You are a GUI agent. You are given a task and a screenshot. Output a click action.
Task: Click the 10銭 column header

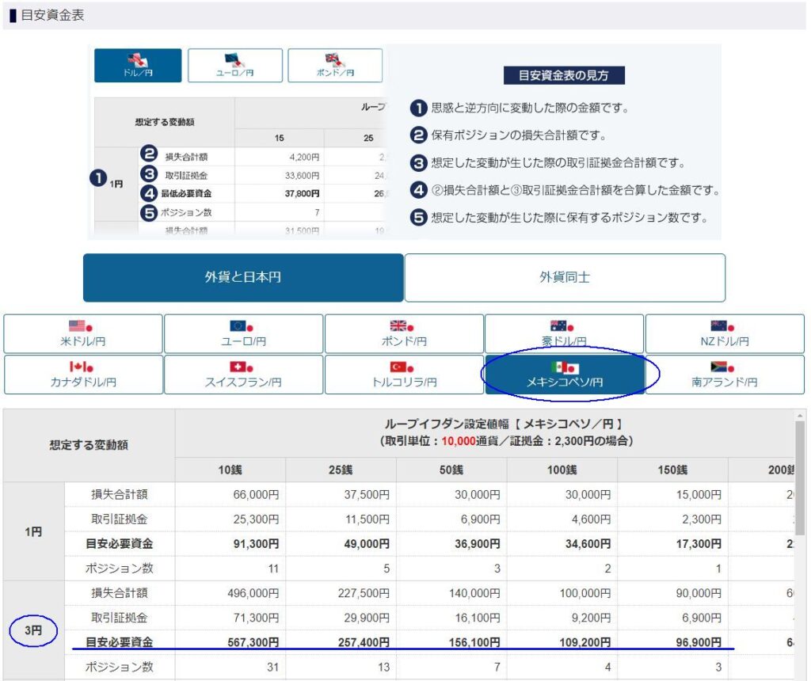pyautogui.click(x=230, y=470)
